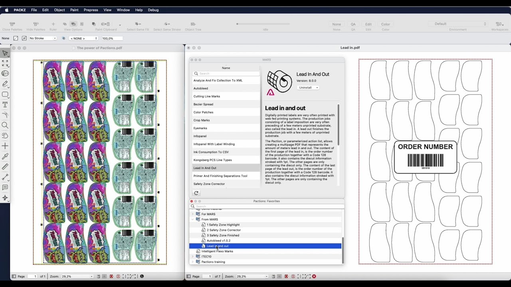Click the Pactions Favorites search field
The width and height of the screenshot is (511, 287).
267,206
